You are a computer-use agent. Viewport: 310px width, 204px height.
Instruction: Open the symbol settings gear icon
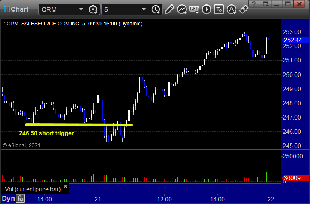coord(93,9)
